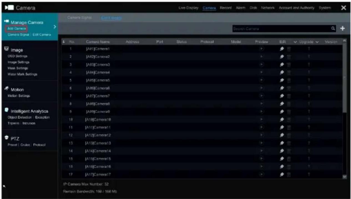
Task: Click the edit pencil icon for Camera5
Action: [282, 80]
